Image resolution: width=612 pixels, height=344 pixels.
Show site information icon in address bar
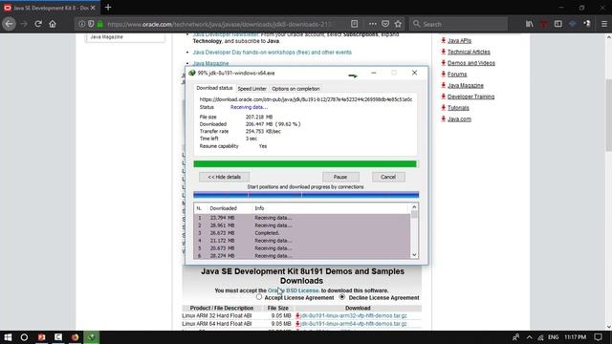tap(81, 24)
